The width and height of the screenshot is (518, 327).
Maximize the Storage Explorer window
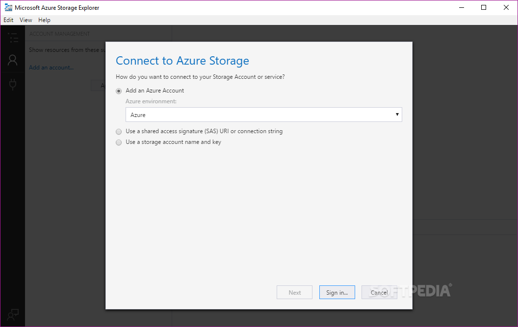pyautogui.click(x=484, y=7)
